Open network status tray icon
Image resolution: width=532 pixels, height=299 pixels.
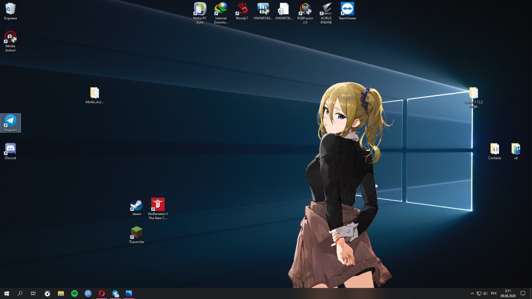(x=479, y=293)
